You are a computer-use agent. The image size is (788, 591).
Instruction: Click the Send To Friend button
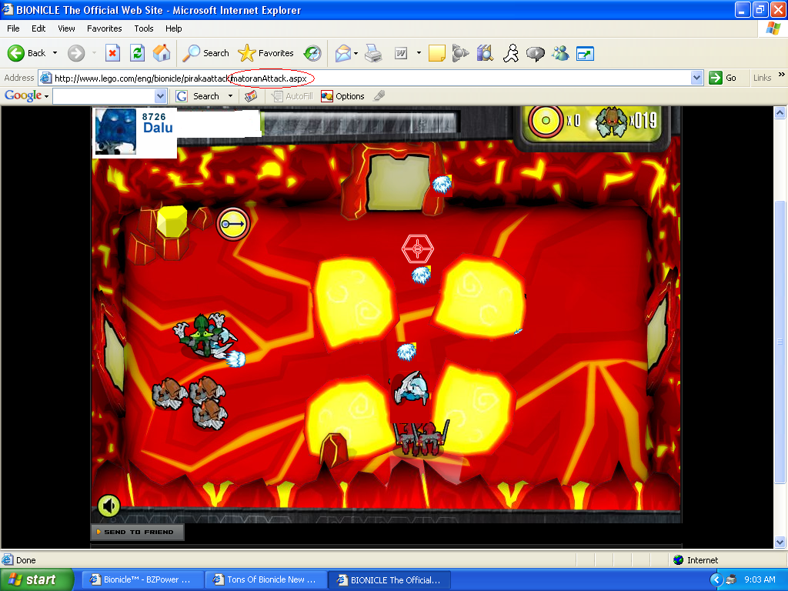[137, 532]
